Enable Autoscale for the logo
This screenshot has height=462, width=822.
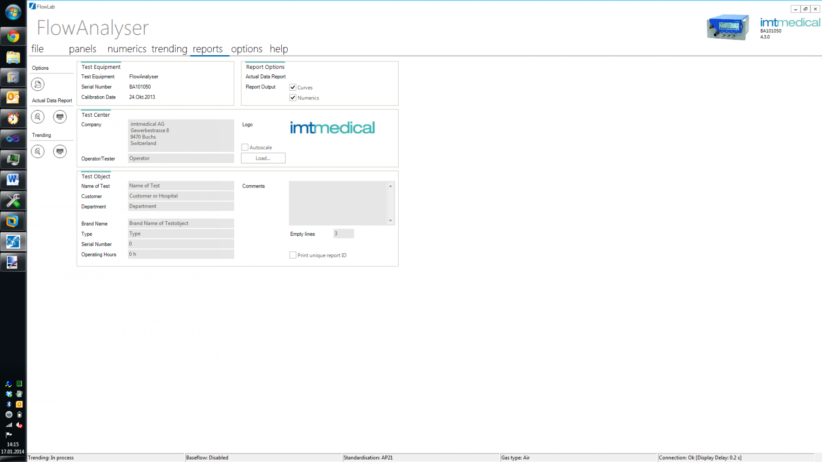click(x=245, y=147)
